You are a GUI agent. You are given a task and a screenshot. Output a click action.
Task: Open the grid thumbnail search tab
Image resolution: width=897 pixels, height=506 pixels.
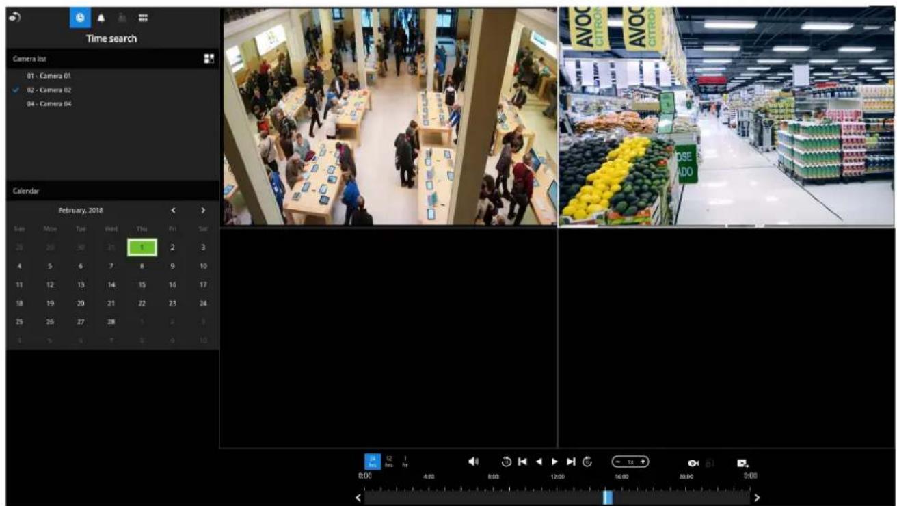pyautogui.click(x=144, y=18)
